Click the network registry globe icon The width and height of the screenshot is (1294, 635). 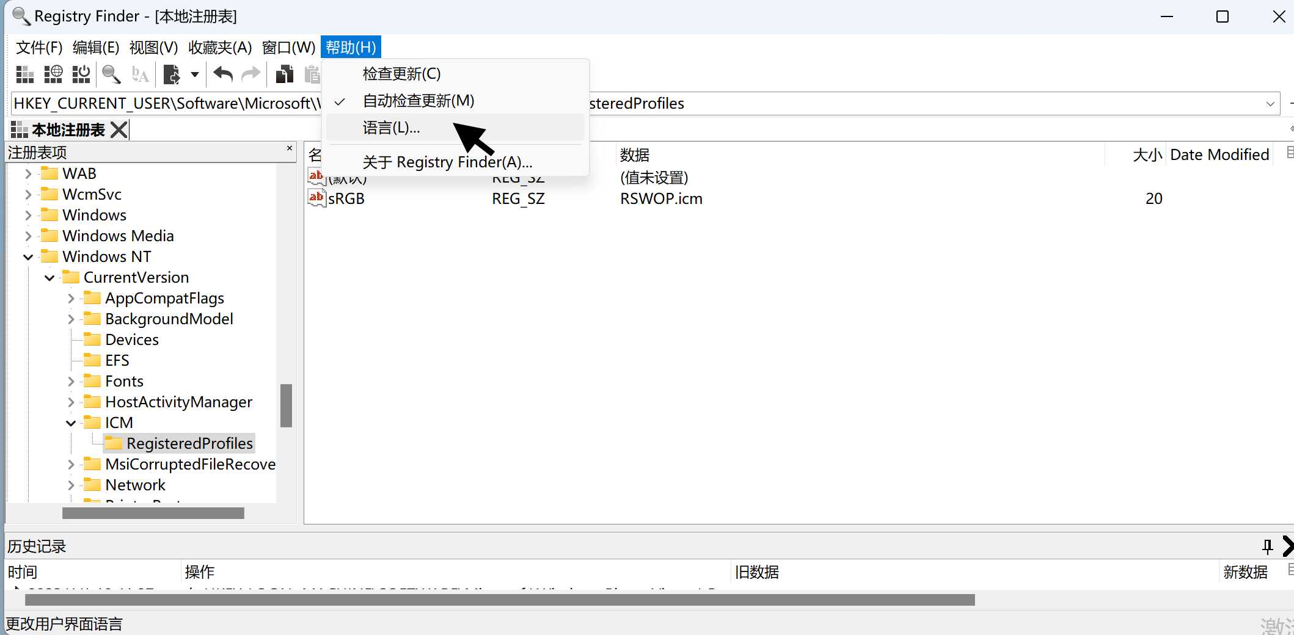(53, 74)
